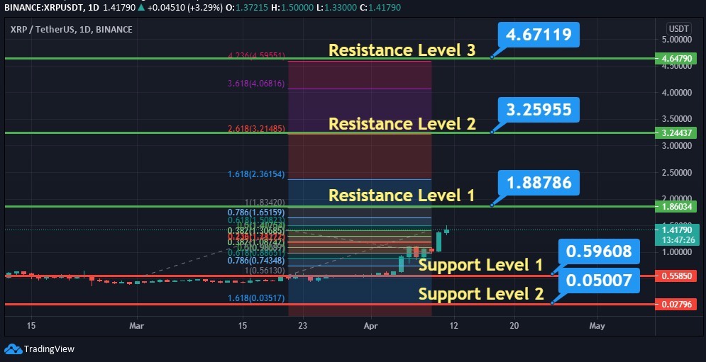Screen dimensions: 706x362
Task: Click the 1.88786 callout label
Action: point(539,183)
